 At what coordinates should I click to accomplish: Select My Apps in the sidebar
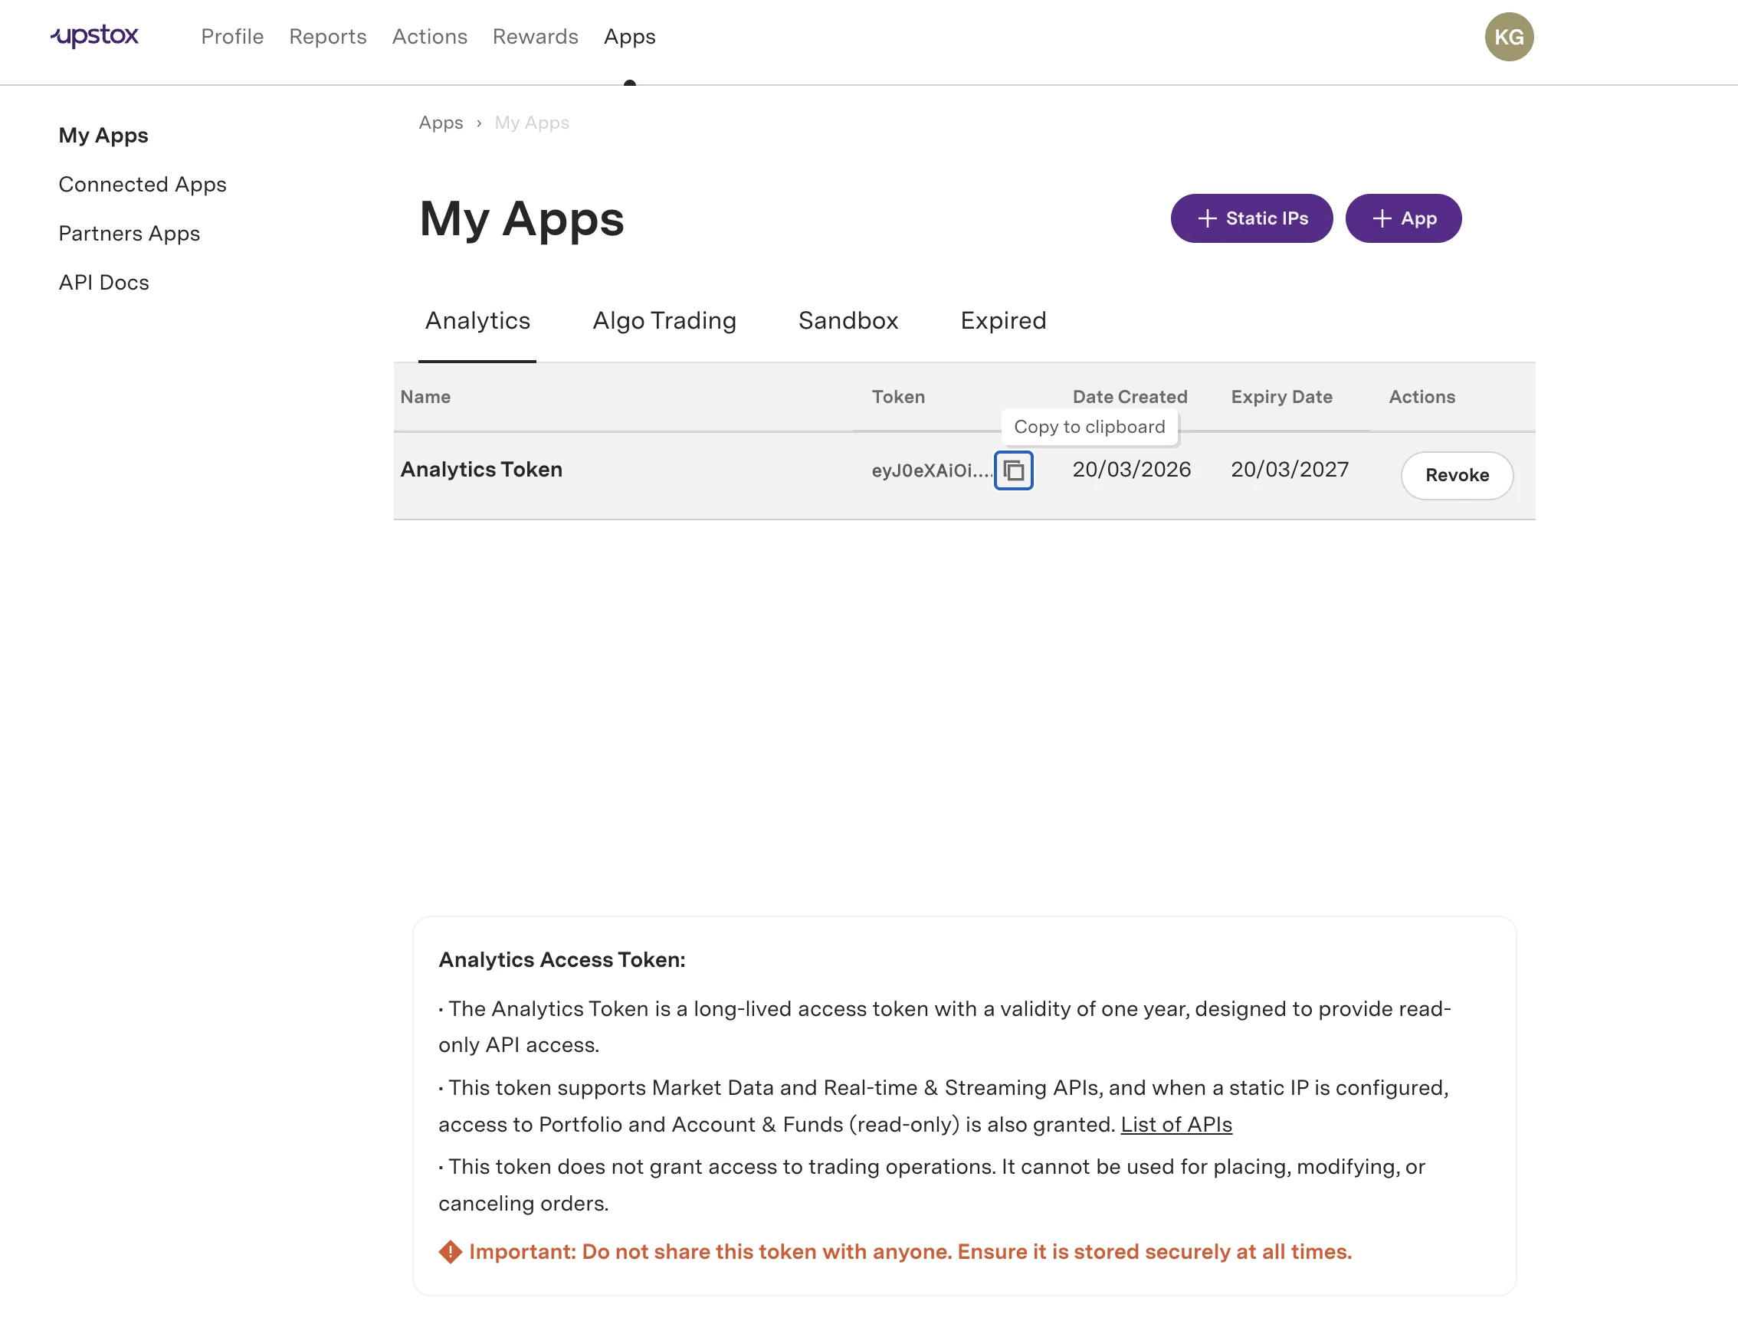tap(103, 136)
